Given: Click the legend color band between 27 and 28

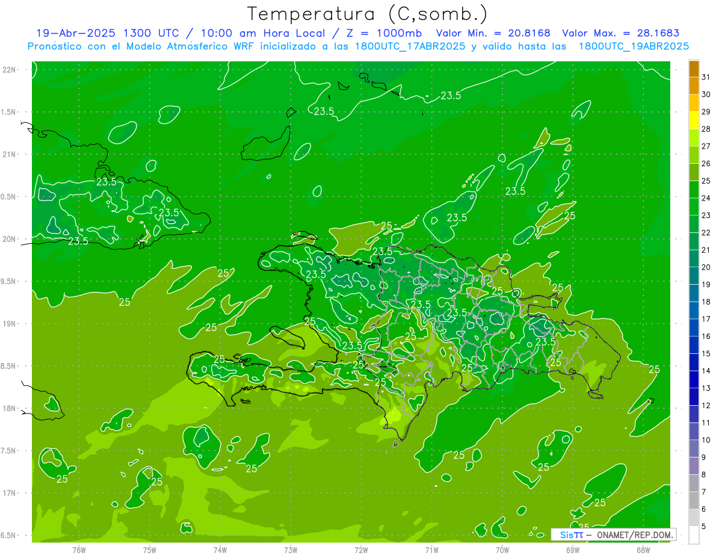Looking at the screenshot, I should (694, 138).
